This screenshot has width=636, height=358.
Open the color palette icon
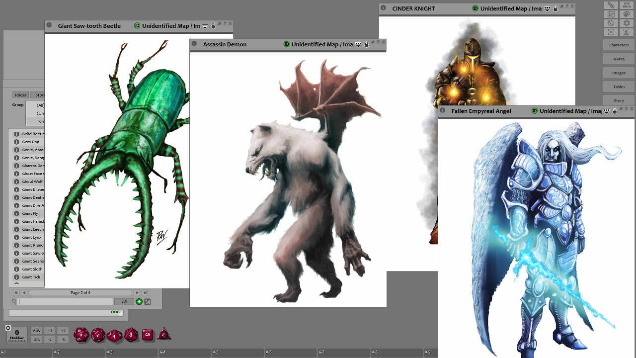coord(627,14)
